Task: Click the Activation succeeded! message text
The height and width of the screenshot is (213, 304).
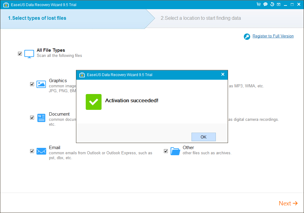Action: coord(132,100)
